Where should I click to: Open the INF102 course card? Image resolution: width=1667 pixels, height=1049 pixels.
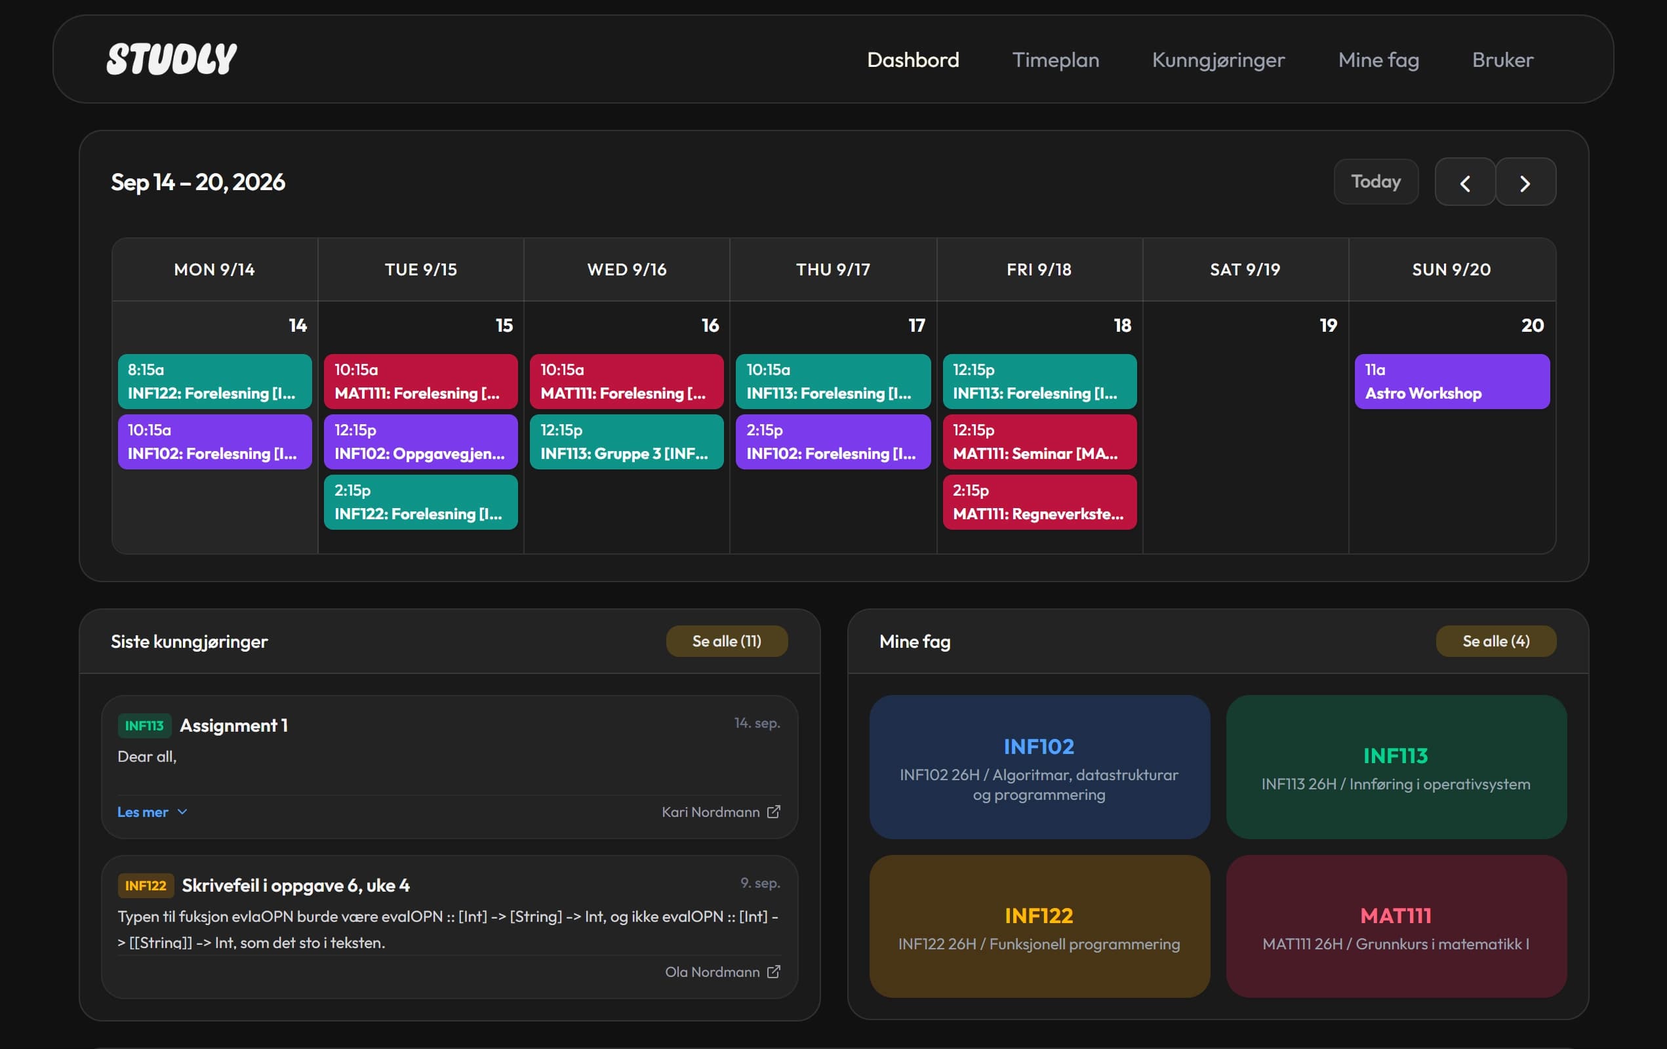tap(1039, 766)
